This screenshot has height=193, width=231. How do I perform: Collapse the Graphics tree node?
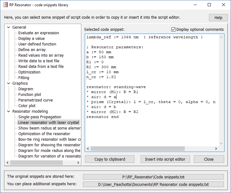pos(9,83)
